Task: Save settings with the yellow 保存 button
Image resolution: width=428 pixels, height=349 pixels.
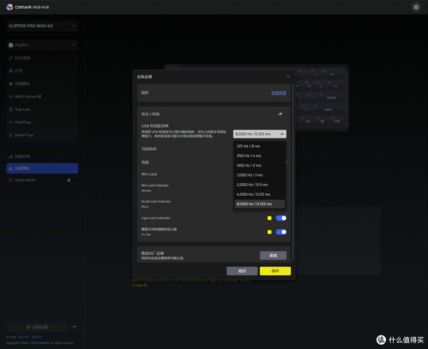Action: pos(275,271)
